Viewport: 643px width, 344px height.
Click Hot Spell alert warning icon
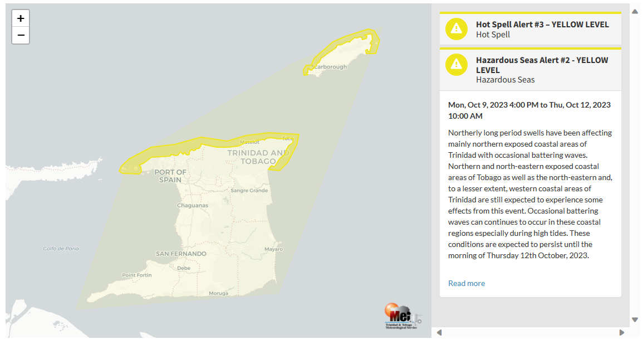click(x=456, y=29)
